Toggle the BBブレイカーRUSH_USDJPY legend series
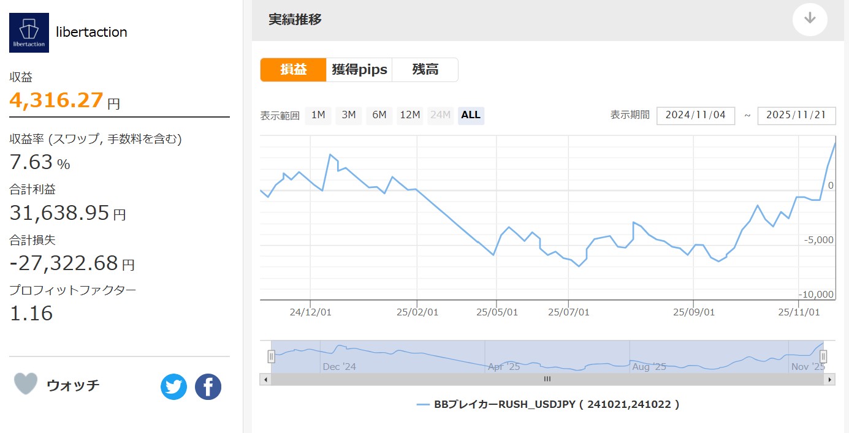This screenshot has height=433, width=849. 547,404
